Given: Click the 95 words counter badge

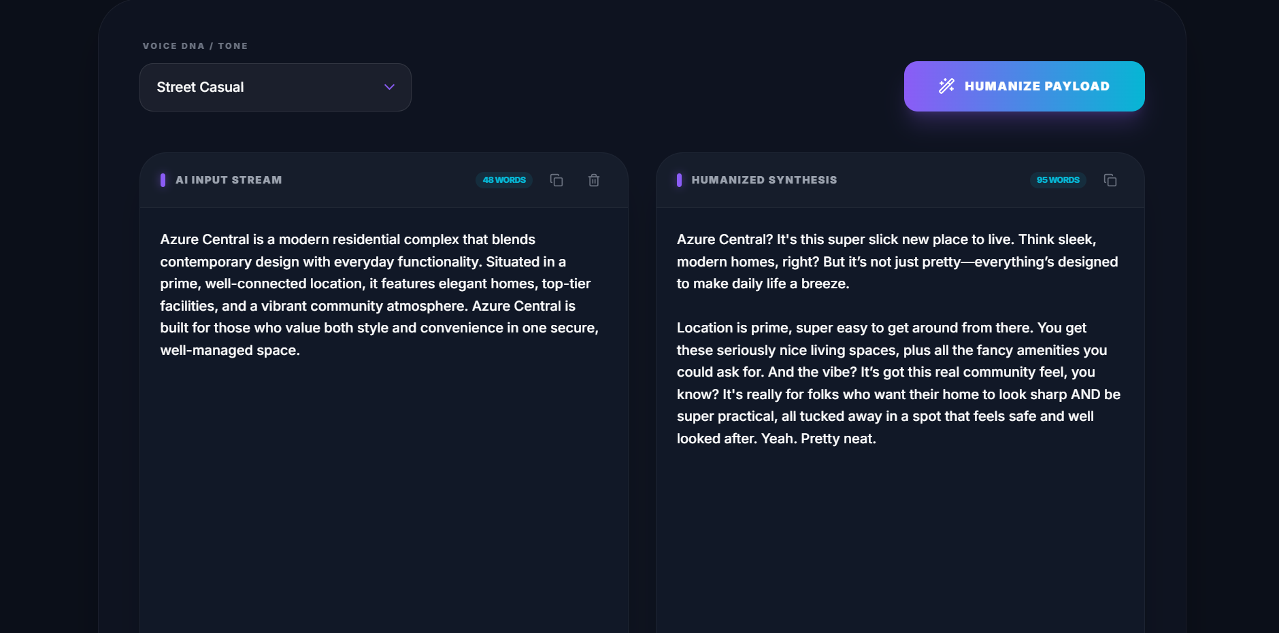Looking at the screenshot, I should point(1058,180).
